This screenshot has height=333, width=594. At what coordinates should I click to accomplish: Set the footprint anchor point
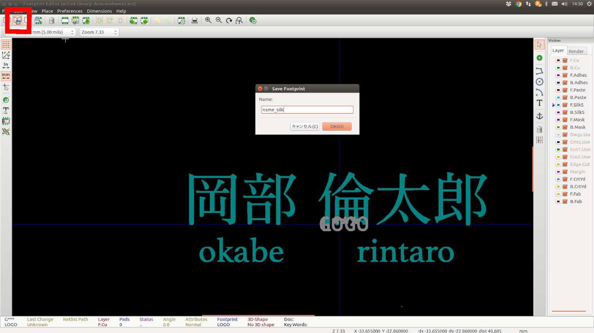(x=539, y=116)
